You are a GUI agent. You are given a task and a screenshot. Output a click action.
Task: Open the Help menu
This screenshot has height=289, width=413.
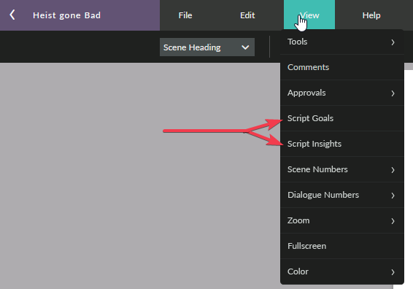(x=371, y=15)
